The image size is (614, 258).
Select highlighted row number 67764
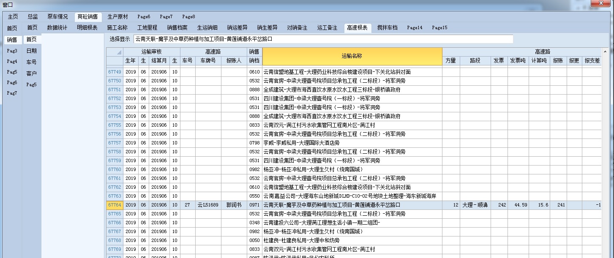pyautogui.click(x=115, y=205)
